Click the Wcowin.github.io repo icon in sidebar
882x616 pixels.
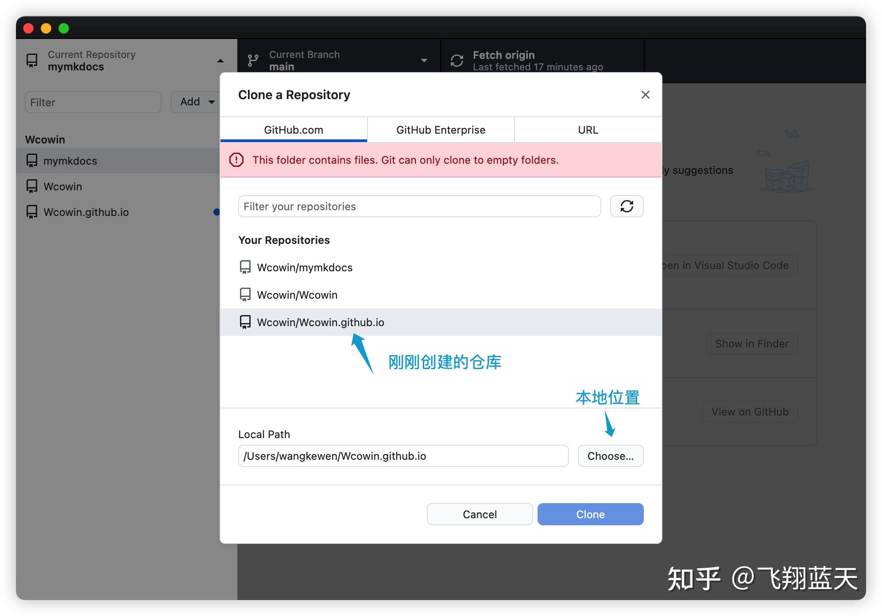coord(31,212)
